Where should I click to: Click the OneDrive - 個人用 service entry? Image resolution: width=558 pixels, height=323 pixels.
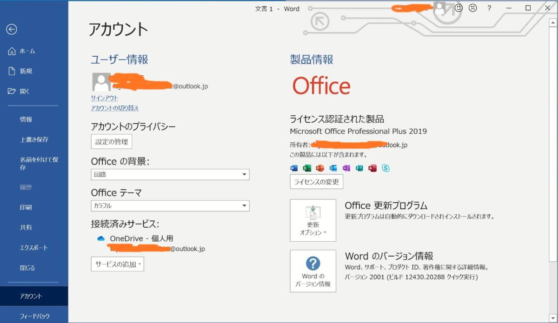click(141, 238)
